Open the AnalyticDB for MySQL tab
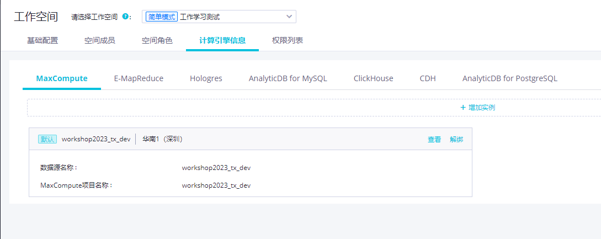 point(288,78)
